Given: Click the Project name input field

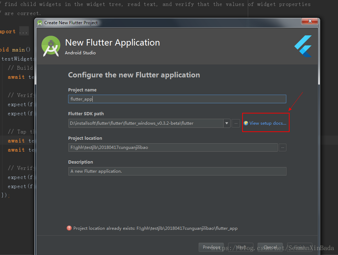Looking at the screenshot, I should pos(177,99).
